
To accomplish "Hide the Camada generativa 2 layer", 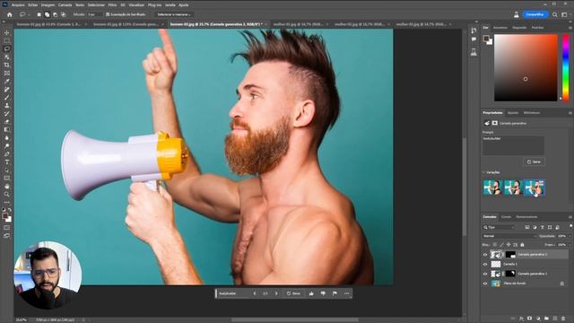I will pos(485,255).
